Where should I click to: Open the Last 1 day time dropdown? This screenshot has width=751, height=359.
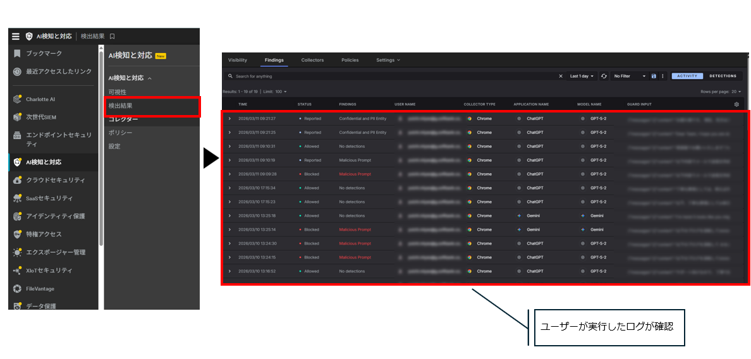pyautogui.click(x=582, y=76)
